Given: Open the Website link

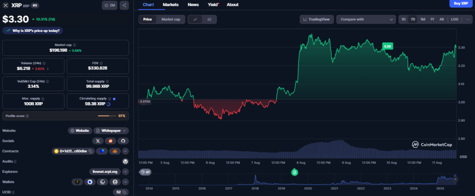Looking at the screenshot, I should 80,130.
